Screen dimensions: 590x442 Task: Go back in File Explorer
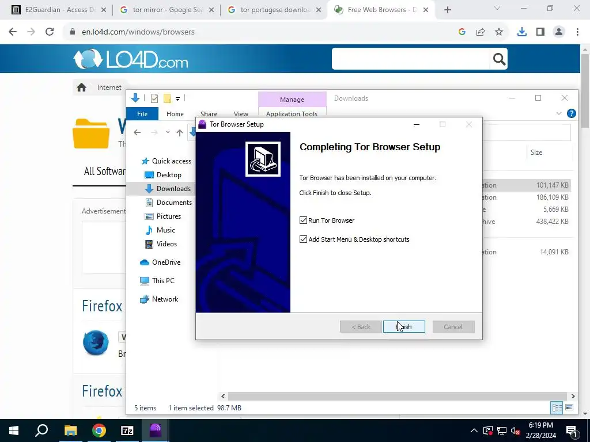pyautogui.click(x=137, y=132)
